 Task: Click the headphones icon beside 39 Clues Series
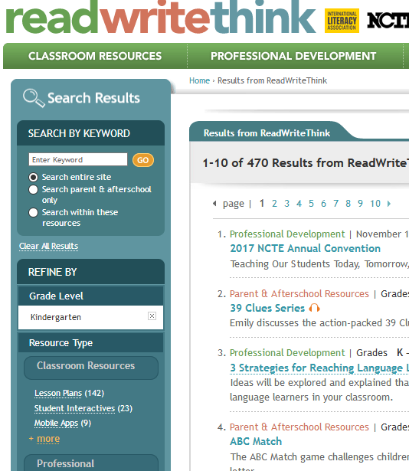coord(314,308)
